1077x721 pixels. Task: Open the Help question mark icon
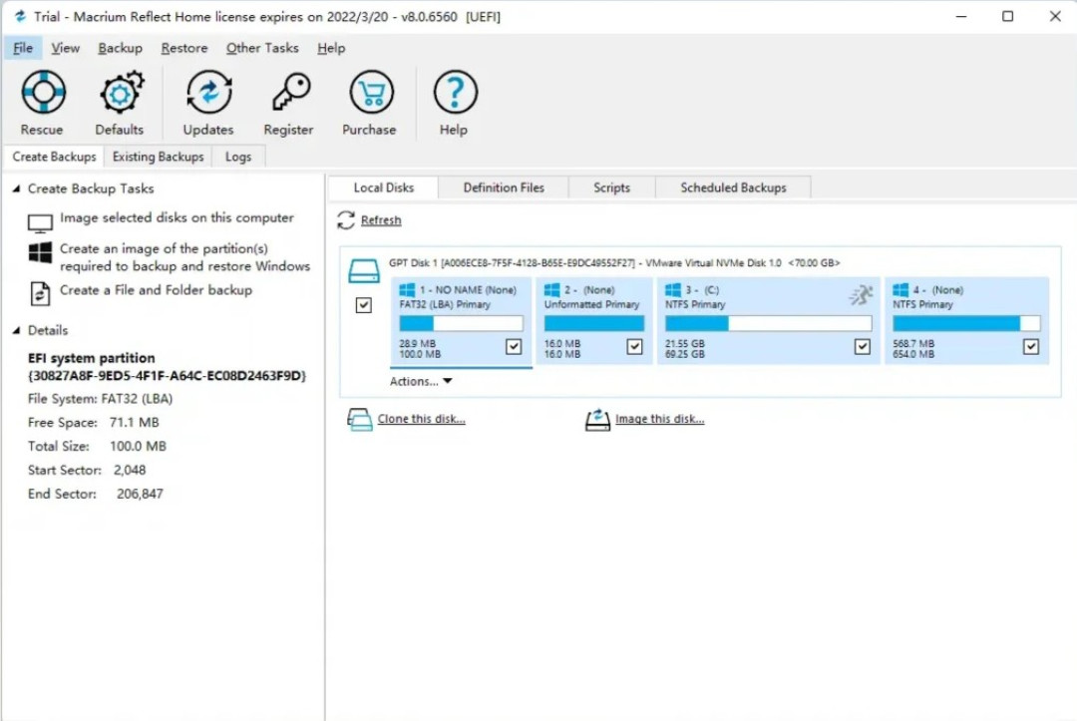pyautogui.click(x=455, y=92)
